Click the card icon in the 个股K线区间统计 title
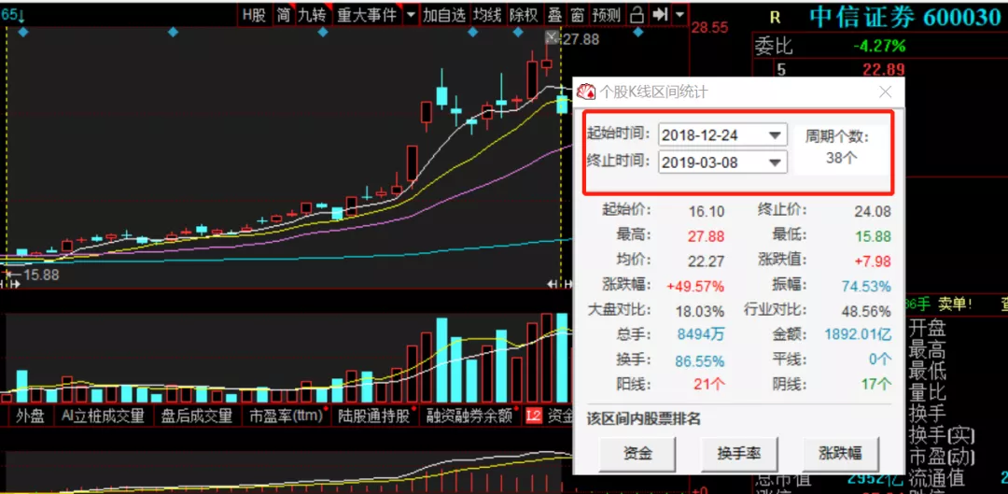The image size is (1008, 494). point(585,92)
